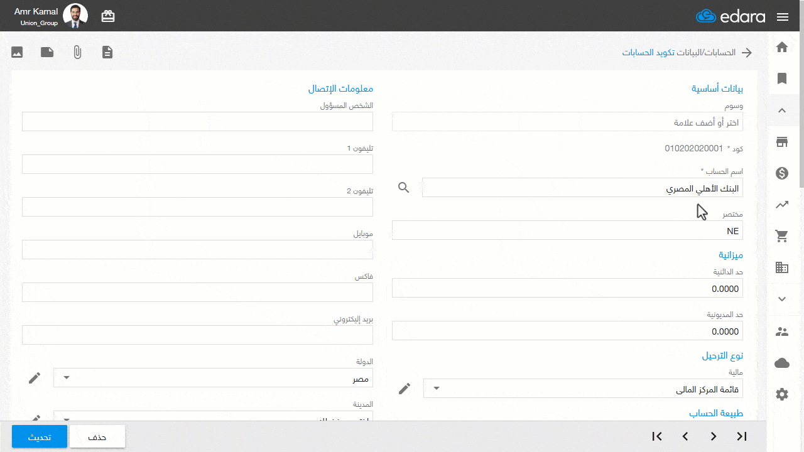Go to the next record arrow
Image resolution: width=804 pixels, height=452 pixels.
(x=714, y=436)
